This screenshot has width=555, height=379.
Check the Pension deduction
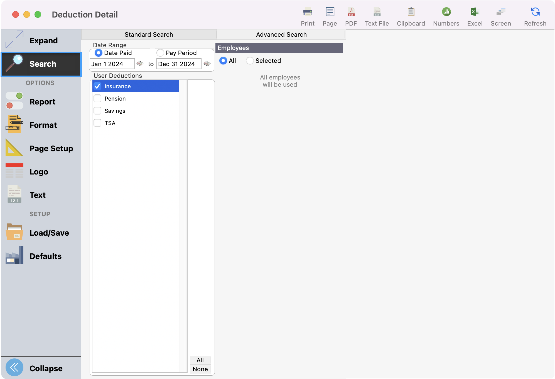point(97,98)
